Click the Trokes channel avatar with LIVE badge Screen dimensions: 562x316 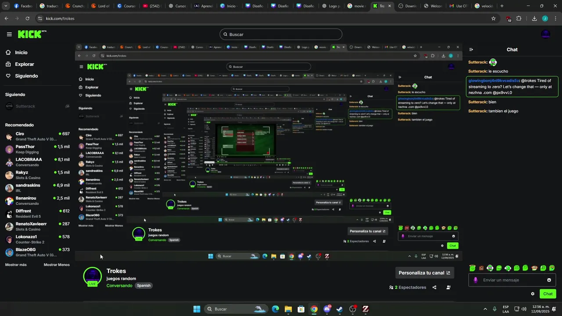pos(92,276)
